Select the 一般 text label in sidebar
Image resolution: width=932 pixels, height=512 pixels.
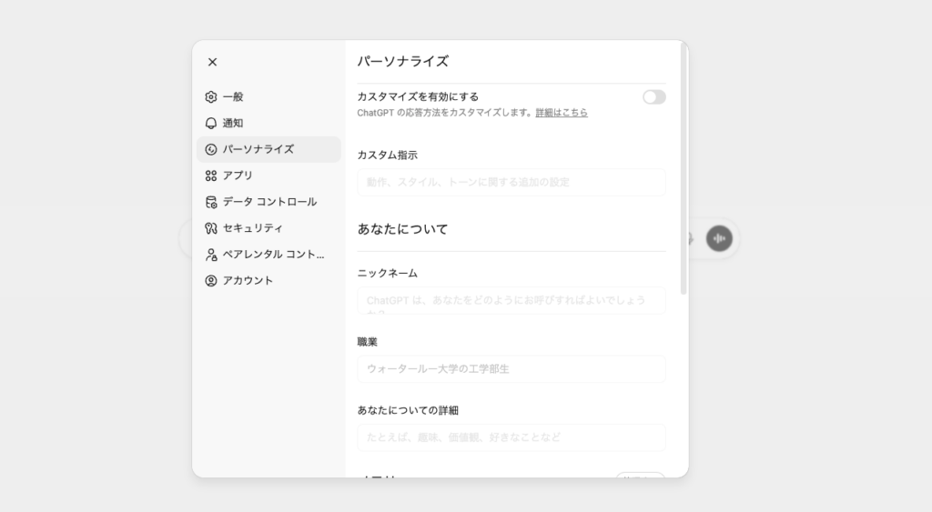tap(233, 97)
